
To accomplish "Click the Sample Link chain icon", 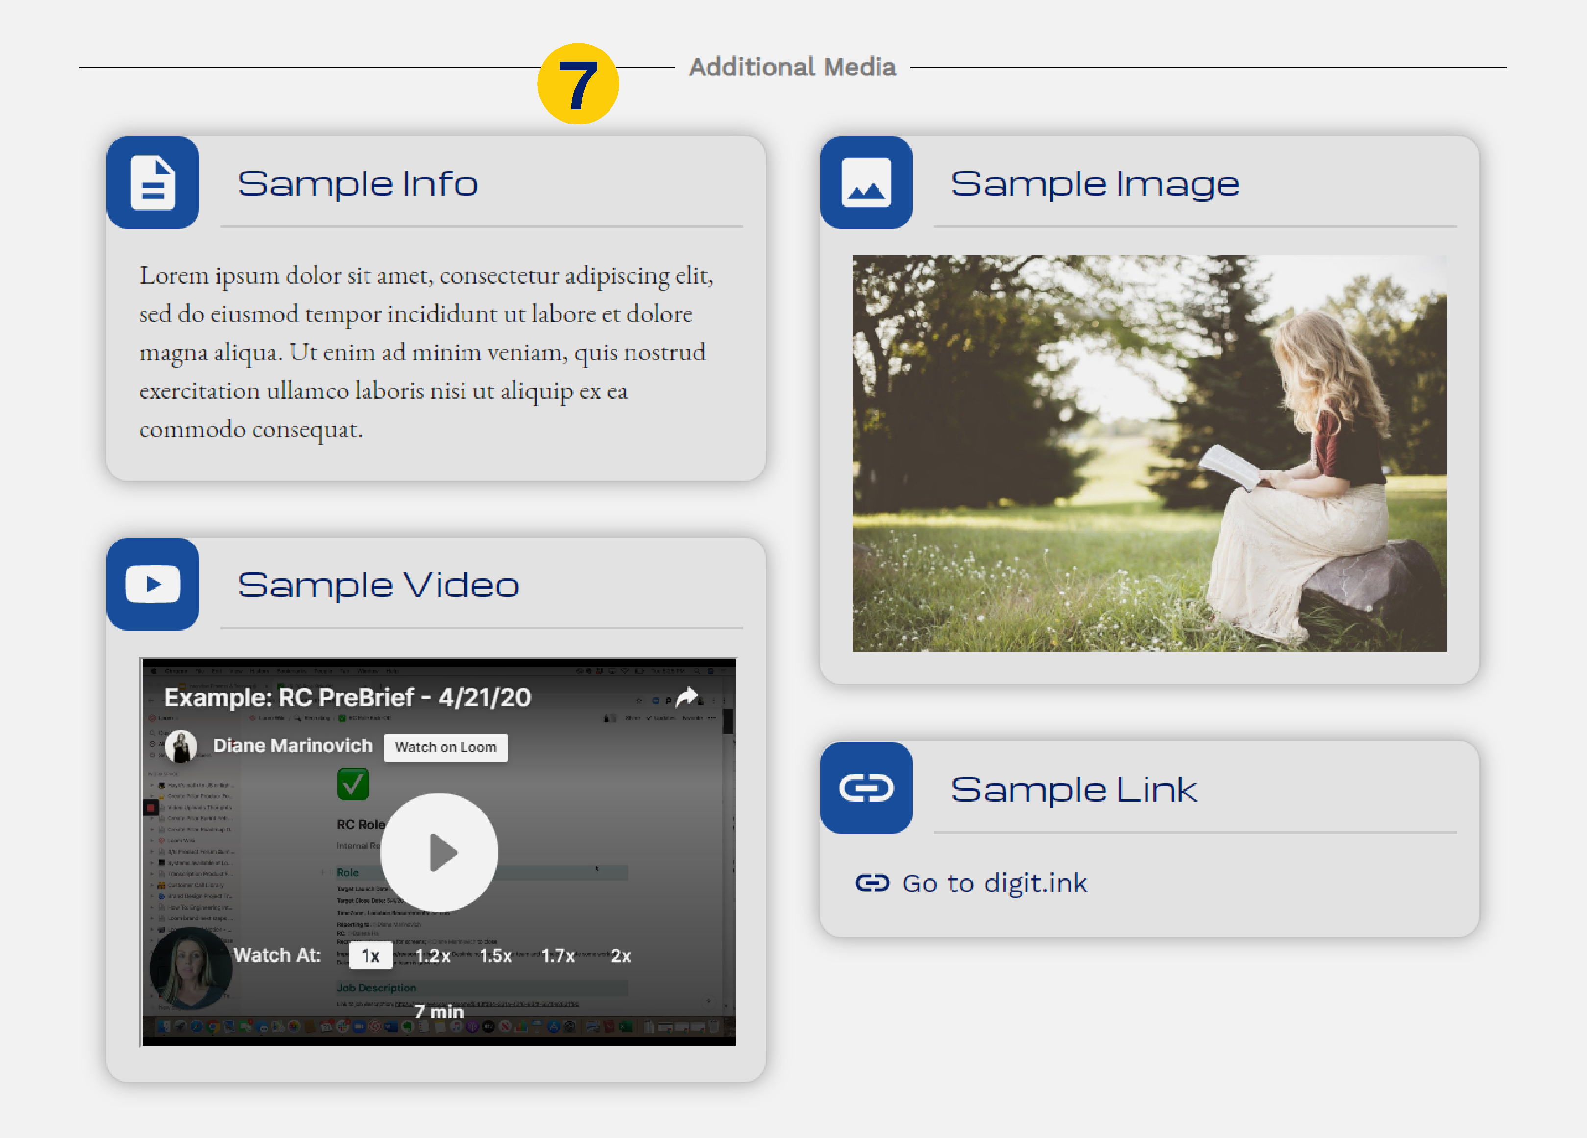I will pos(866,788).
